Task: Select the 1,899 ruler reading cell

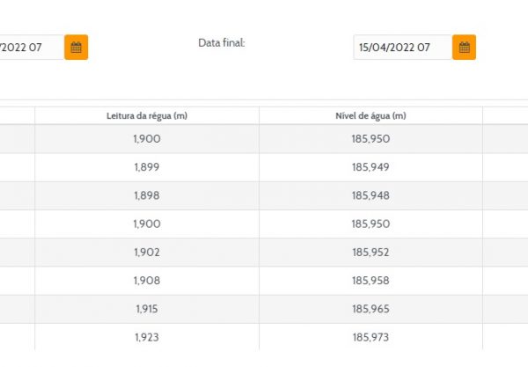Action: pos(147,167)
